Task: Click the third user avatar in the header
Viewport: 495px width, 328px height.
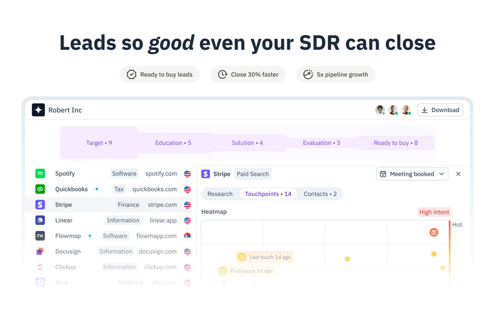Action: [x=406, y=110]
